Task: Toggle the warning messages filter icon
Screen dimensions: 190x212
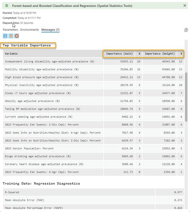Action: (x=11, y=36)
